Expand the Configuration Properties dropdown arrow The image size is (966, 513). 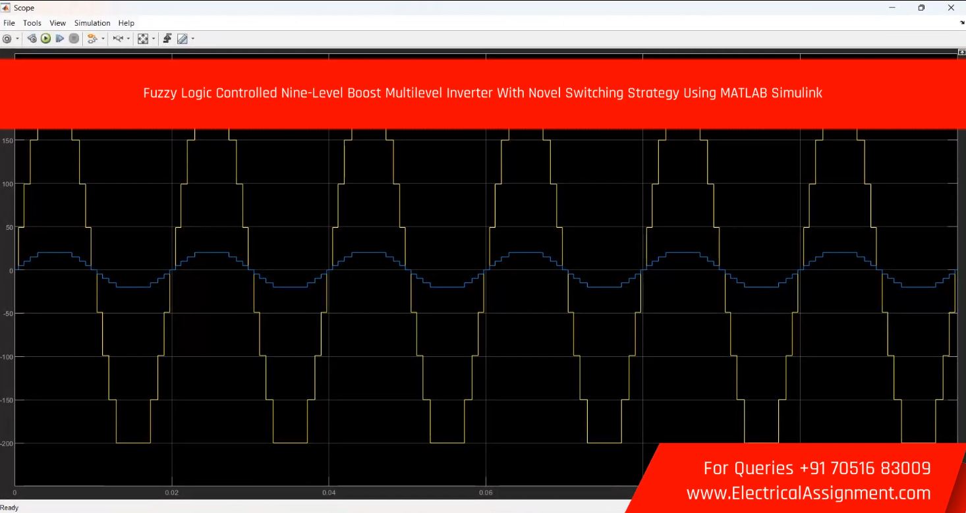(18, 39)
